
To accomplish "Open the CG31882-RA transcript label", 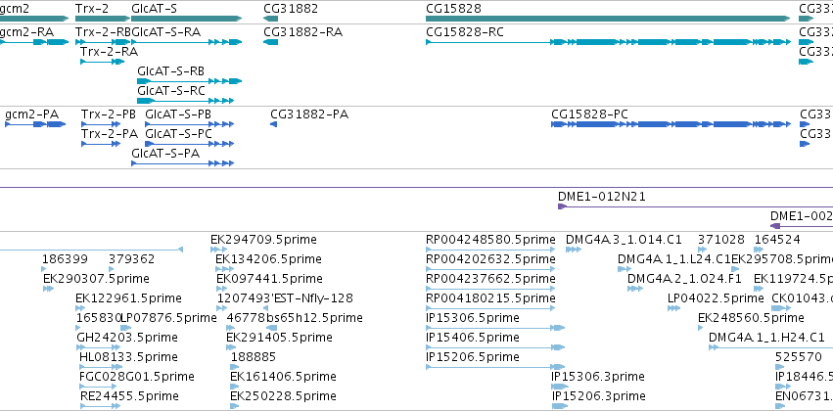I will 302,32.
